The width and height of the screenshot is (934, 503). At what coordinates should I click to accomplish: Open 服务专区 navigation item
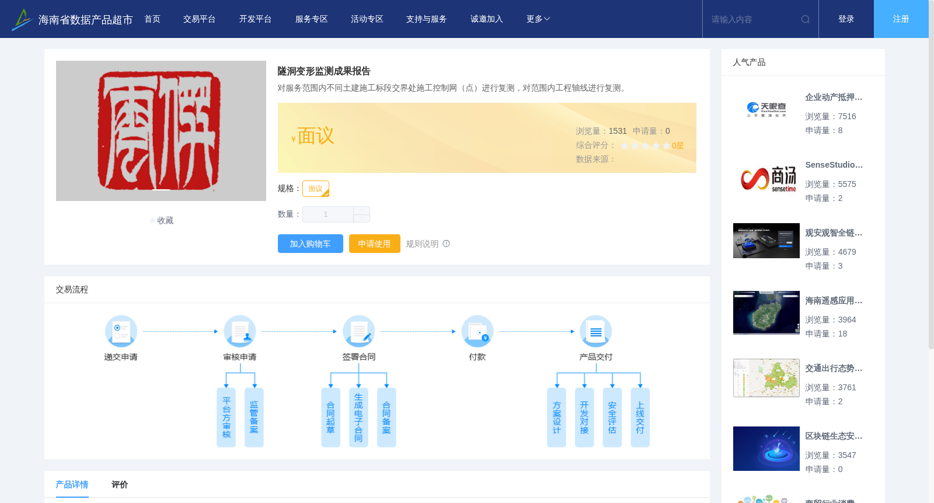[312, 19]
